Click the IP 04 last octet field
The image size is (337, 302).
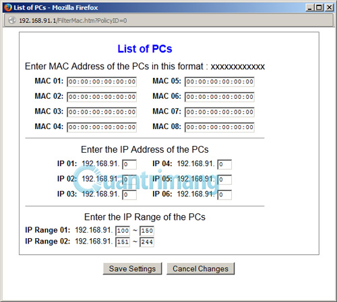224,164
